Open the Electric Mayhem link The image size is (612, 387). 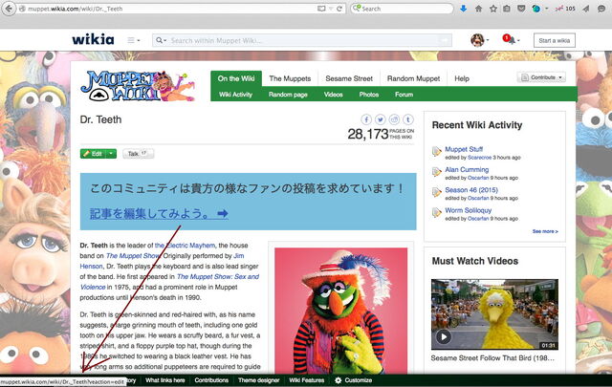pyautogui.click(x=185, y=246)
